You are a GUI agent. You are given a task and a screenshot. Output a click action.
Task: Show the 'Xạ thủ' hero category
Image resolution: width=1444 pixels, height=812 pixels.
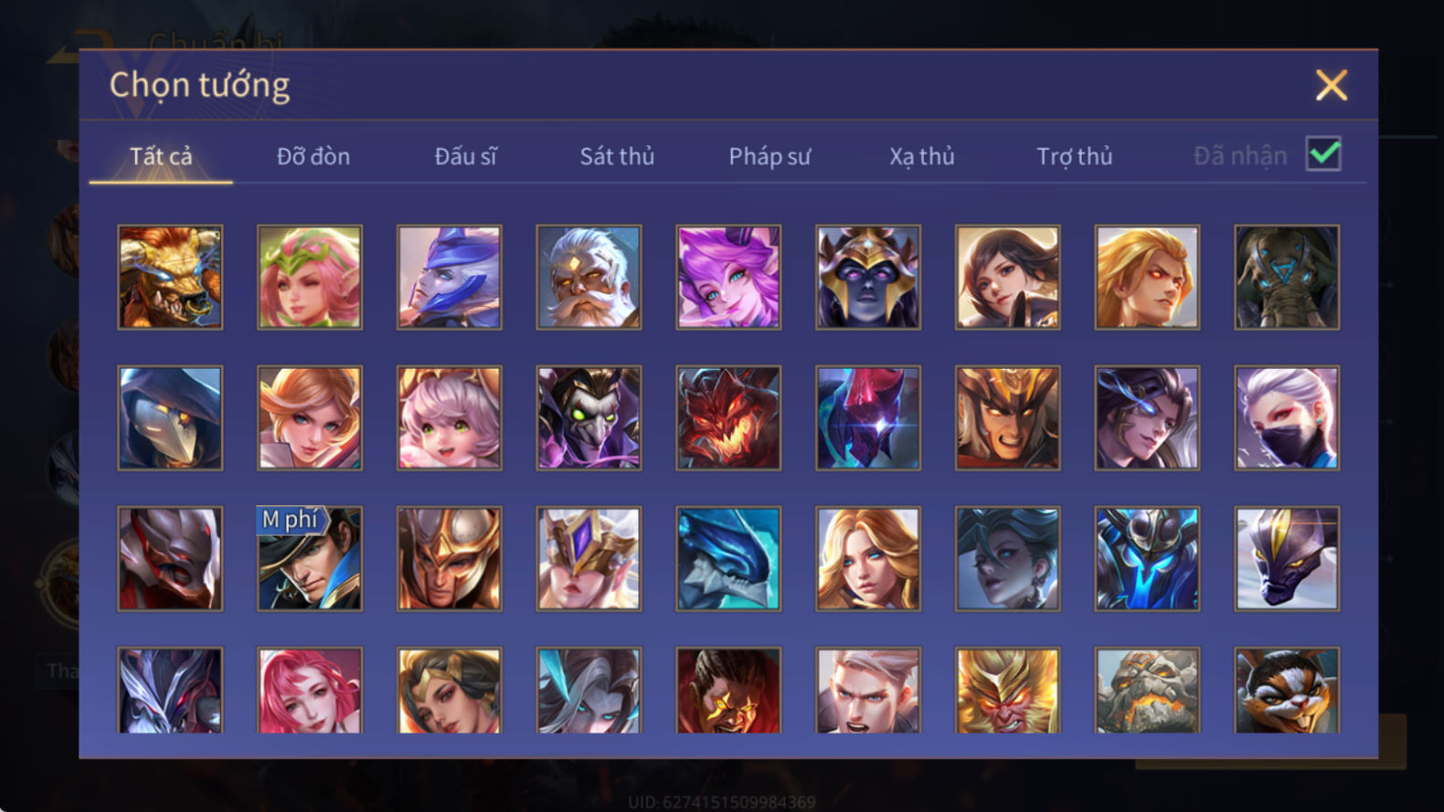[922, 156]
